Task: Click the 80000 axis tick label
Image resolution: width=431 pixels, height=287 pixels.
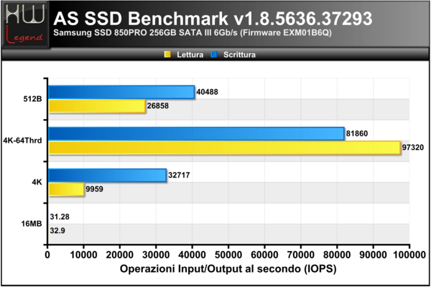Action: [x=337, y=255]
